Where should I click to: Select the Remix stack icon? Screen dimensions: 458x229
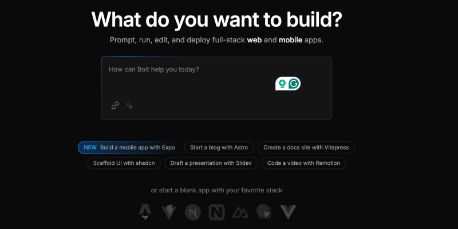pyautogui.click(x=264, y=212)
